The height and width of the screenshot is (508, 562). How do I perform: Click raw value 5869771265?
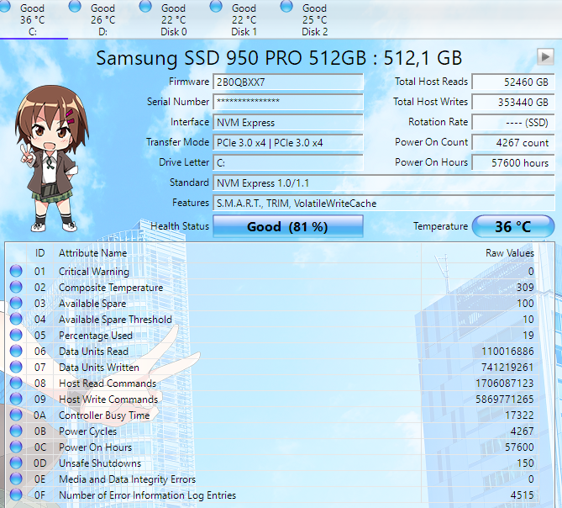[x=505, y=400]
